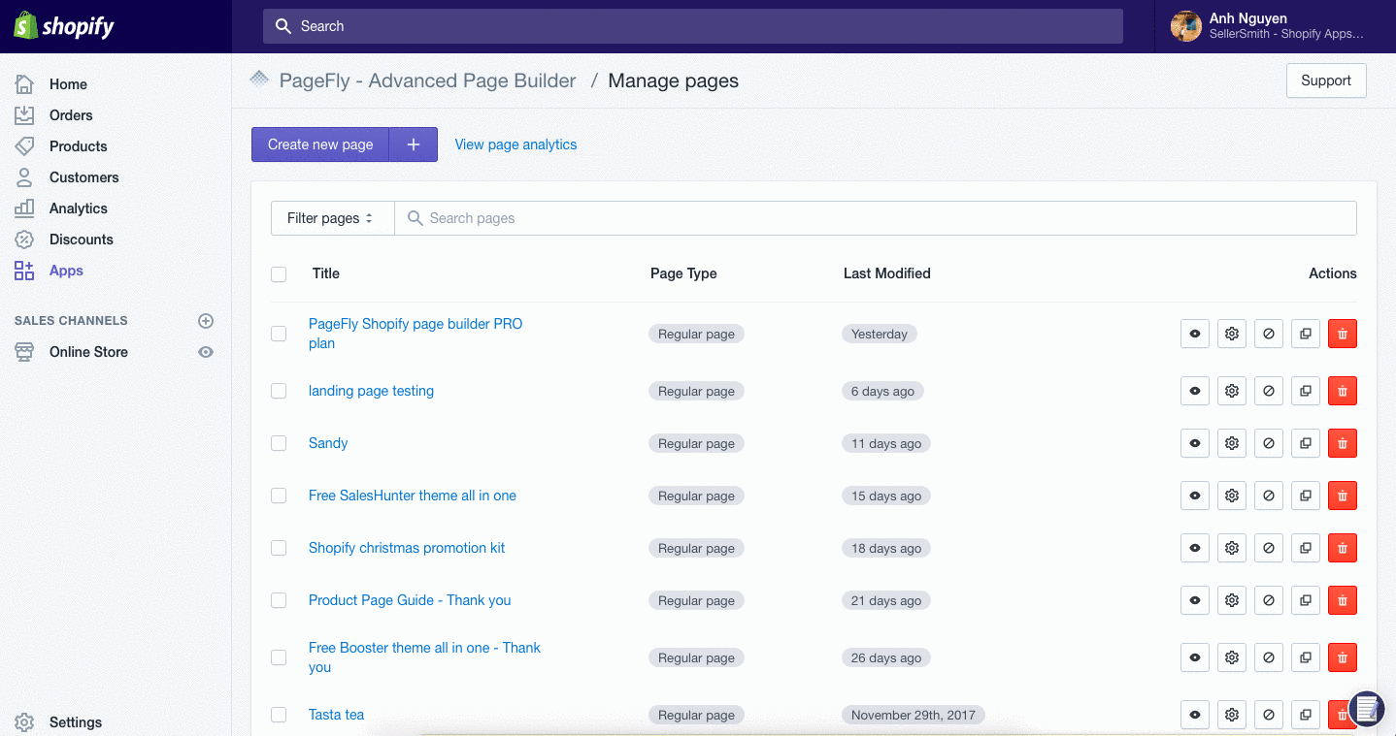Image resolution: width=1396 pixels, height=736 pixels.
Task: Open settings gear for landing page testing
Action: click(x=1232, y=391)
